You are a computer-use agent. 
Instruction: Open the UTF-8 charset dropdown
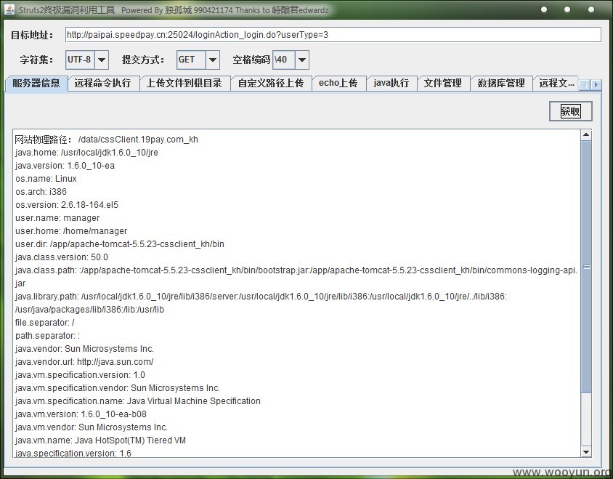[x=101, y=60]
